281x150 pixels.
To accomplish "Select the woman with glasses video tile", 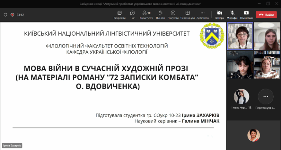I will 240,36.
